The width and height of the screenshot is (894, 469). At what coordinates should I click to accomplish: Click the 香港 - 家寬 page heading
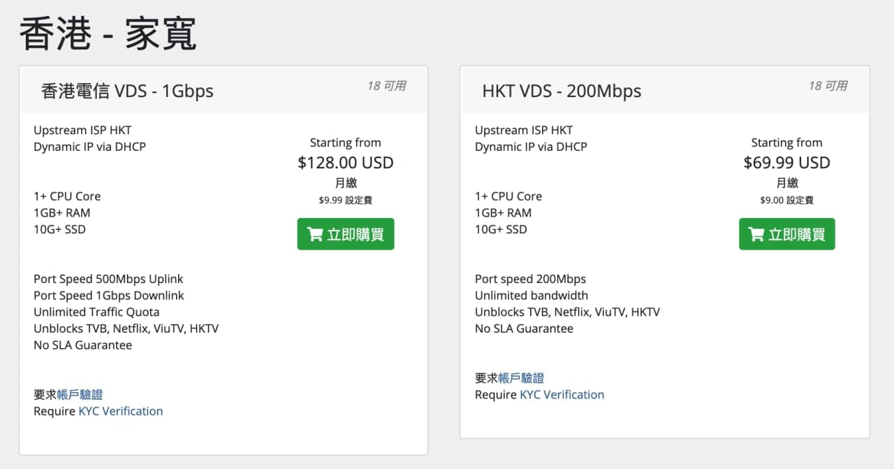(108, 33)
